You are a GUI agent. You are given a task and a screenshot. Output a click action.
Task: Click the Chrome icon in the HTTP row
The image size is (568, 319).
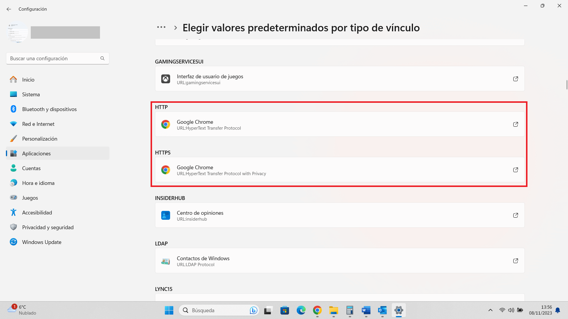(x=166, y=124)
